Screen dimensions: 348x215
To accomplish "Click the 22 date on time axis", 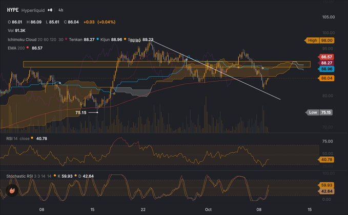I will click(143, 209).
